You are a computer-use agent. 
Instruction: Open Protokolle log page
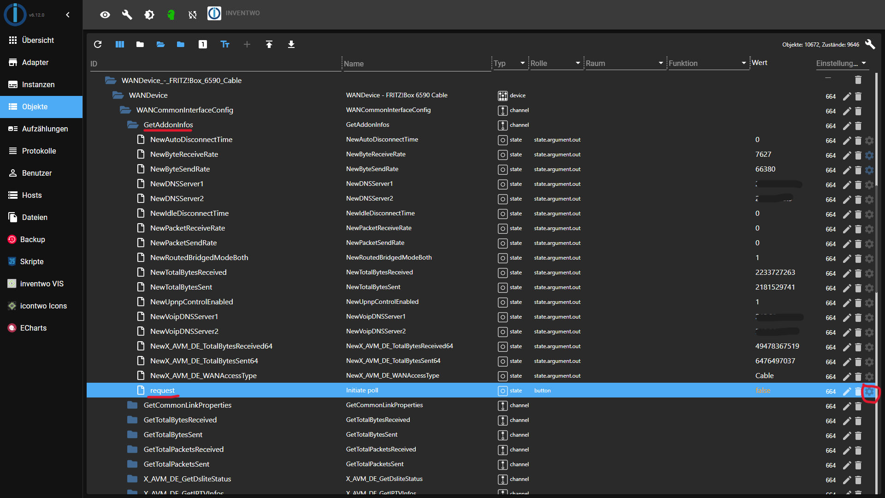(41, 151)
